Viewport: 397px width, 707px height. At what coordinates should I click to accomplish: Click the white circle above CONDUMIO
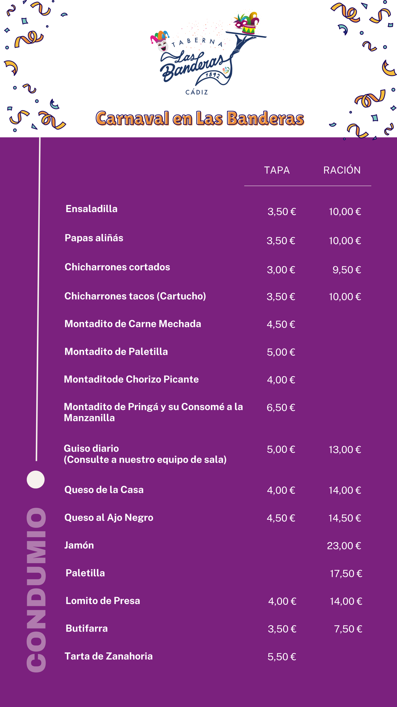coord(36,479)
